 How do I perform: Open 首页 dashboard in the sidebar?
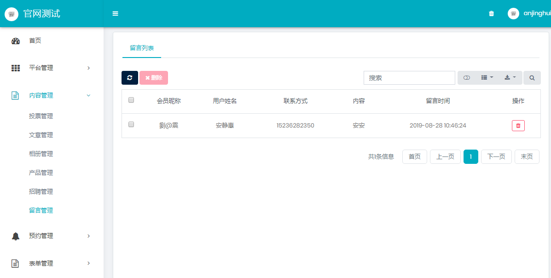[35, 41]
